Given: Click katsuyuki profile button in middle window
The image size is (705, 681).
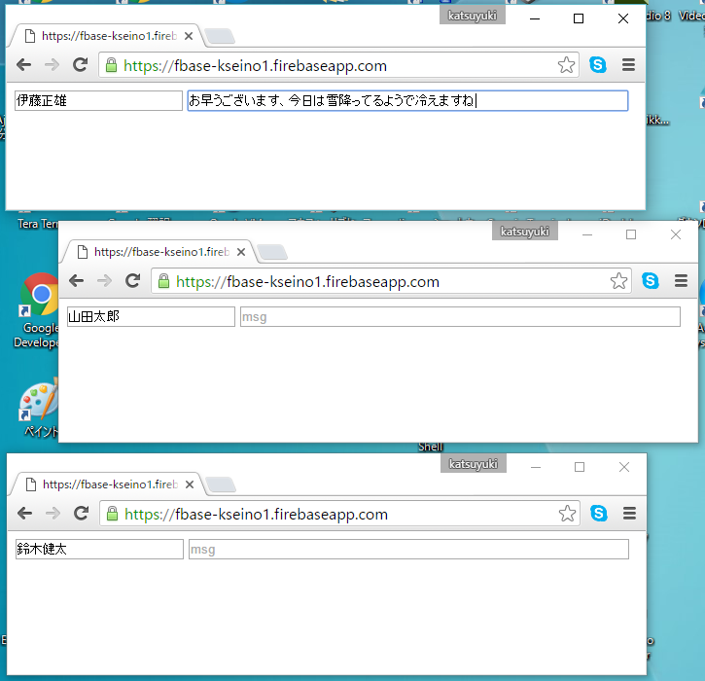Looking at the screenshot, I should point(525,232).
